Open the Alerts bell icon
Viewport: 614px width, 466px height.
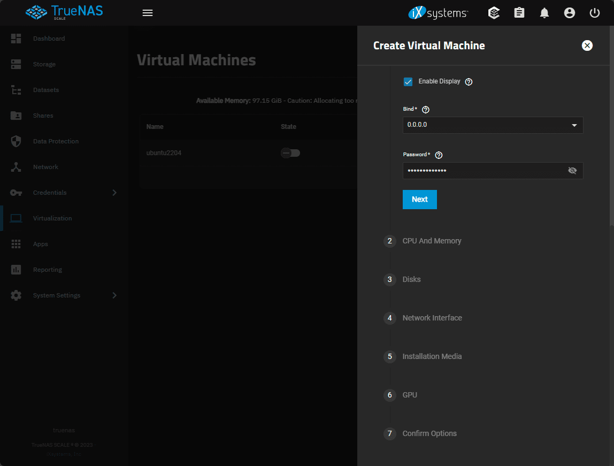(544, 13)
